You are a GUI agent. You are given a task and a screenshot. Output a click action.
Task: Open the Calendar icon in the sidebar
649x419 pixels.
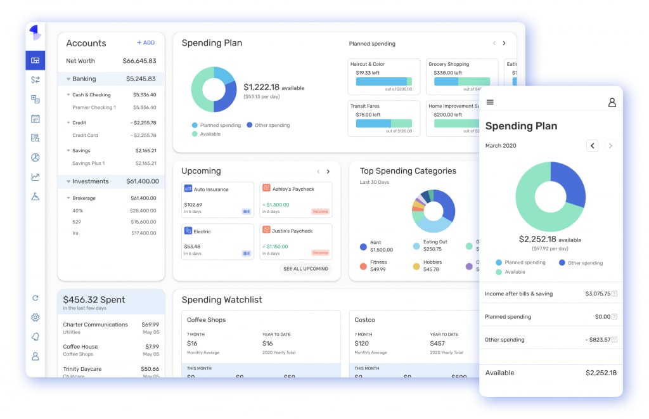click(x=35, y=119)
